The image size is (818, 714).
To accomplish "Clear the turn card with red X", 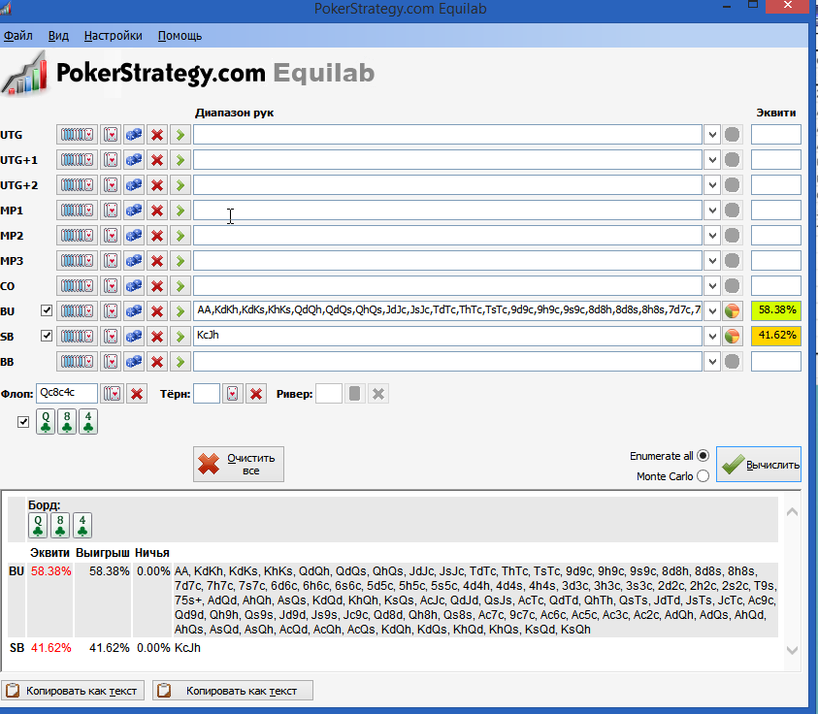I will [x=256, y=394].
